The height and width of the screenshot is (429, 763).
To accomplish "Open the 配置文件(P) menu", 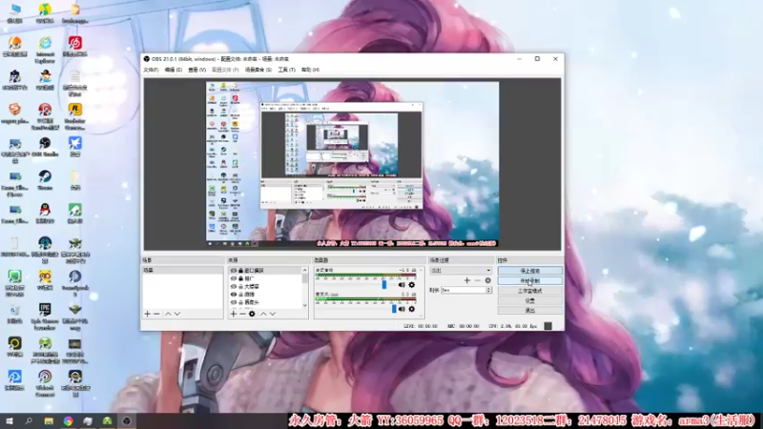I will pos(225,70).
